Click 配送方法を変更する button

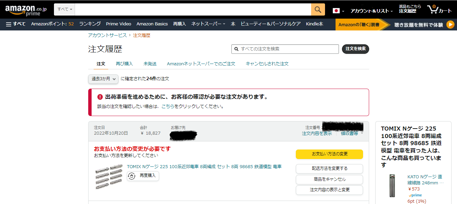coord(329,168)
